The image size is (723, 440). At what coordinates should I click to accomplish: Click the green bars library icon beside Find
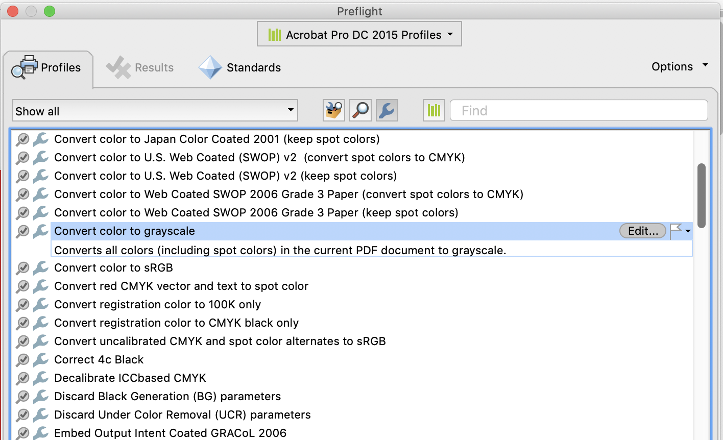(433, 110)
